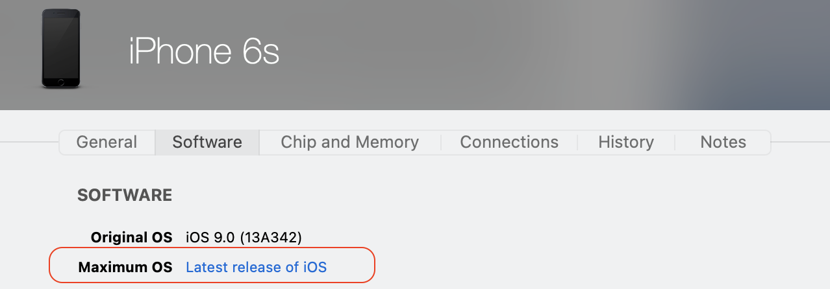
Task: Go to the Connections tab
Action: 509,143
